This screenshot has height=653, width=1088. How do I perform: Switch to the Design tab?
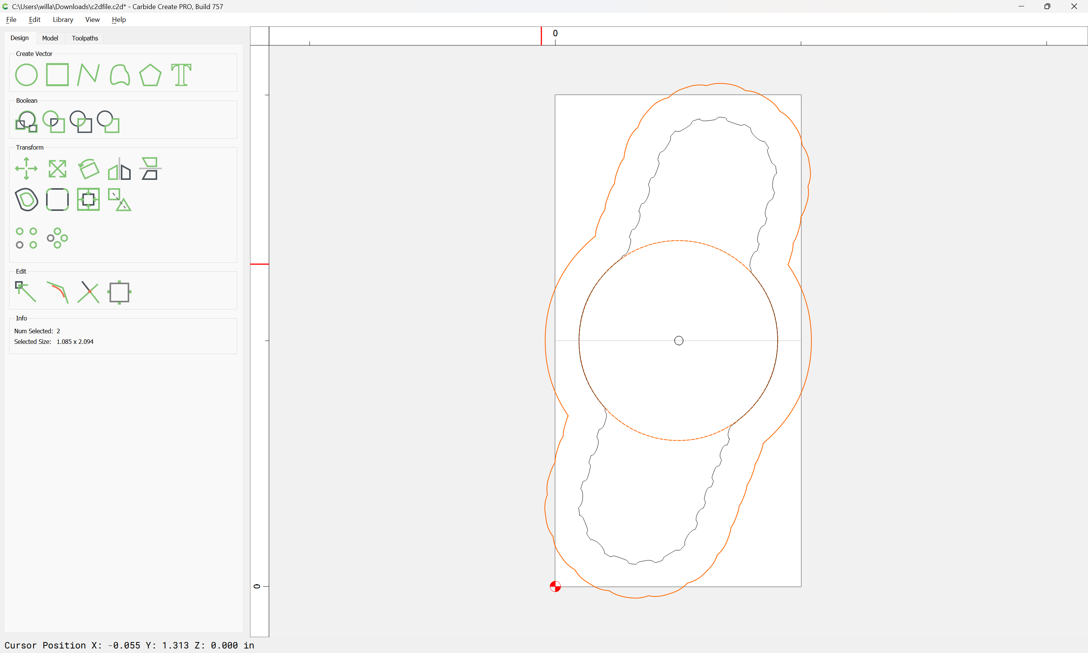pyautogui.click(x=20, y=38)
